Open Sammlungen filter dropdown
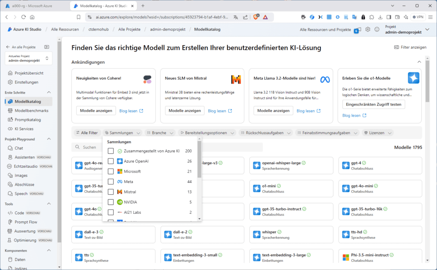437x270 pixels. (122, 133)
